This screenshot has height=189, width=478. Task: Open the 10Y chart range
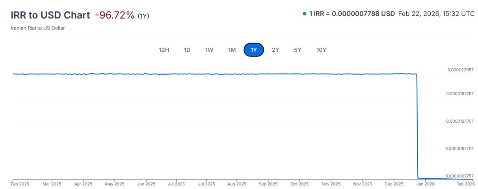pyautogui.click(x=321, y=50)
